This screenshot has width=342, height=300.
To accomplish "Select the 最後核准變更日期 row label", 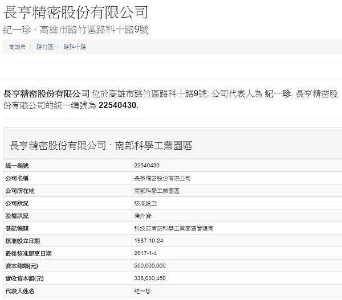I will [28, 253].
